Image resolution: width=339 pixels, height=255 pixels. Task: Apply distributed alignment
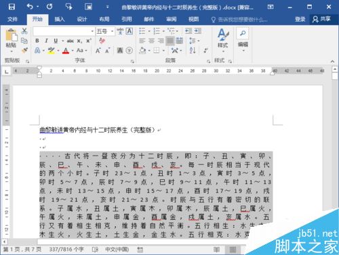[x=180, y=41]
